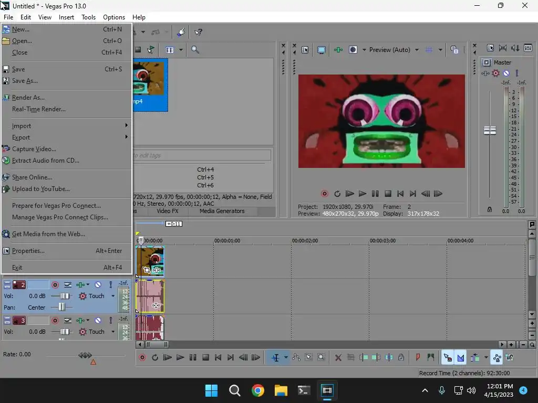Image resolution: width=538 pixels, height=403 pixels.
Task: Click Dim Output speaker icon in Master panel
Action: click(x=515, y=48)
